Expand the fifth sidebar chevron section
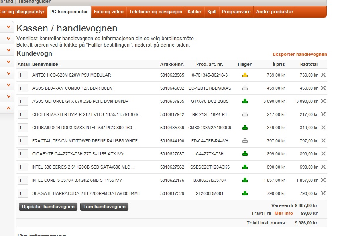This screenshot has width=340, height=236. point(8,73)
